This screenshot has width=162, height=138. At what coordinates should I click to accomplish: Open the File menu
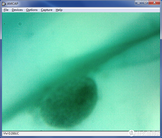6,10
